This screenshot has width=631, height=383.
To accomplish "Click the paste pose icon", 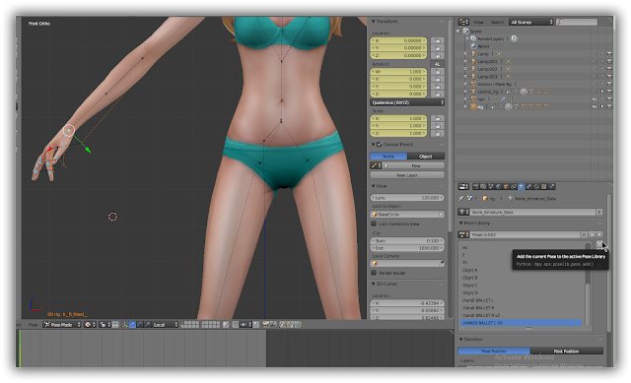I will click(x=290, y=324).
